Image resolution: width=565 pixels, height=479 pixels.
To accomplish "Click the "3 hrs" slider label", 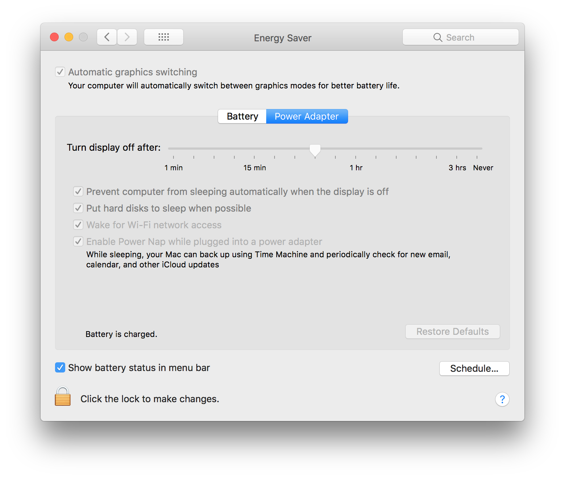I will [x=457, y=168].
